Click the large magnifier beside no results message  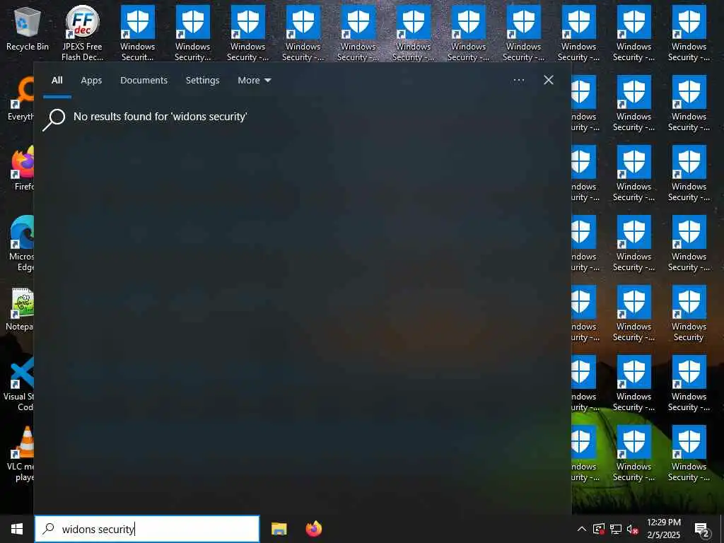click(54, 119)
